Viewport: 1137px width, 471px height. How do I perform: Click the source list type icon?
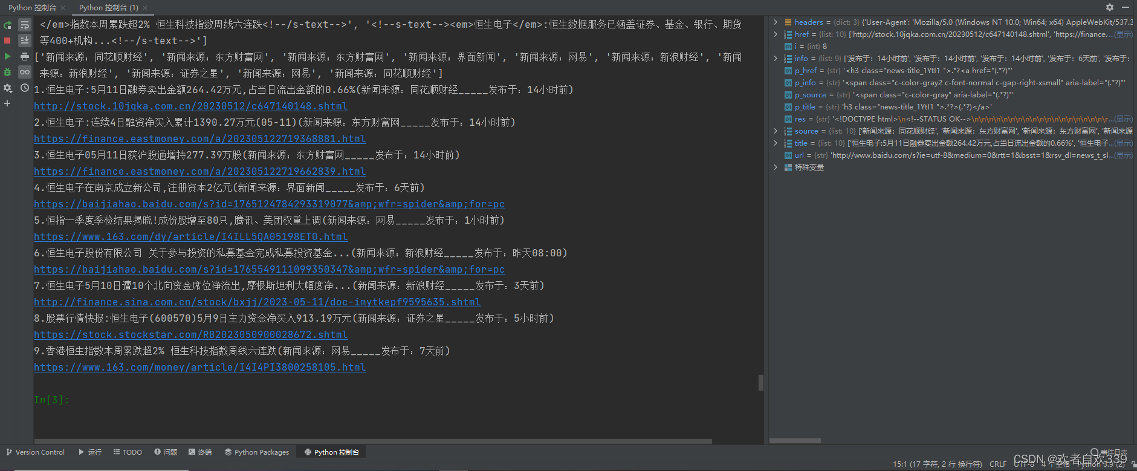pos(788,131)
